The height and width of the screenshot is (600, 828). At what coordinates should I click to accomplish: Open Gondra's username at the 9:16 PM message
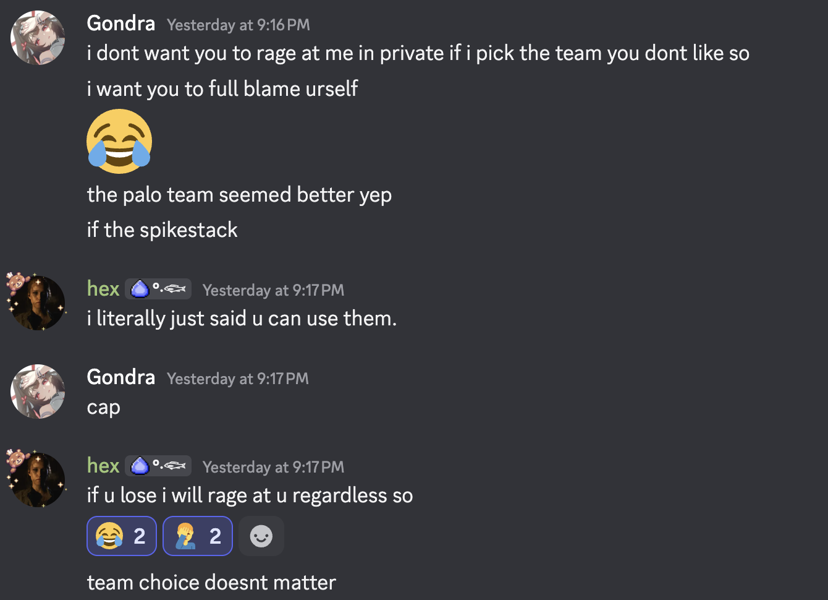(x=121, y=24)
